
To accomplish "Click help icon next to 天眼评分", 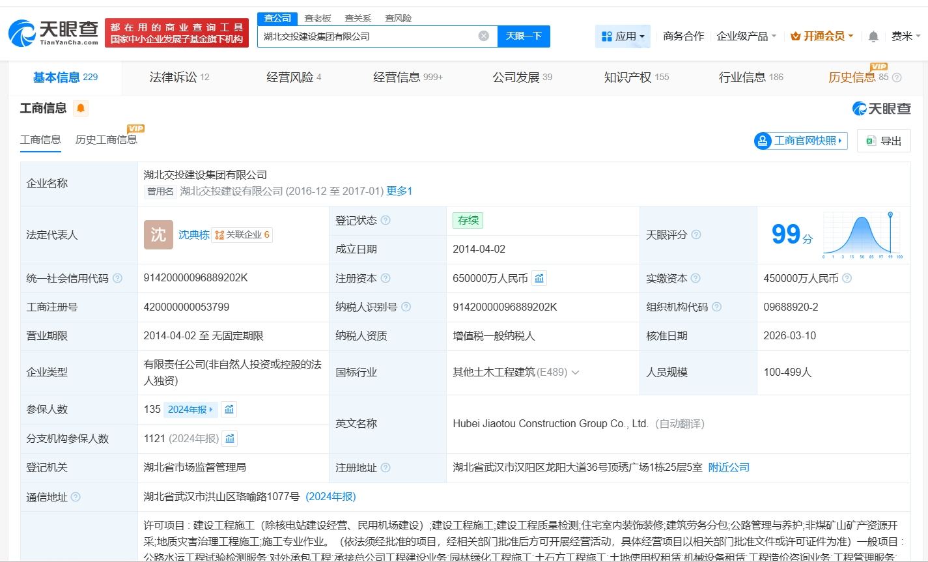I will (696, 234).
